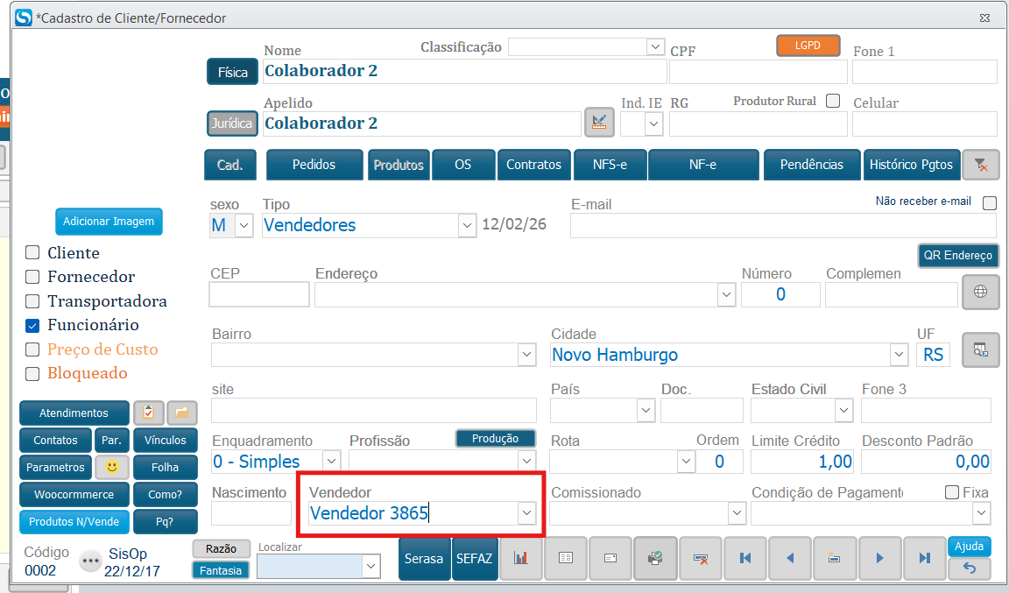Image resolution: width=1009 pixels, height=593 pixels.
Task: Click the yellow smiley face button
Action: (112, 467)
